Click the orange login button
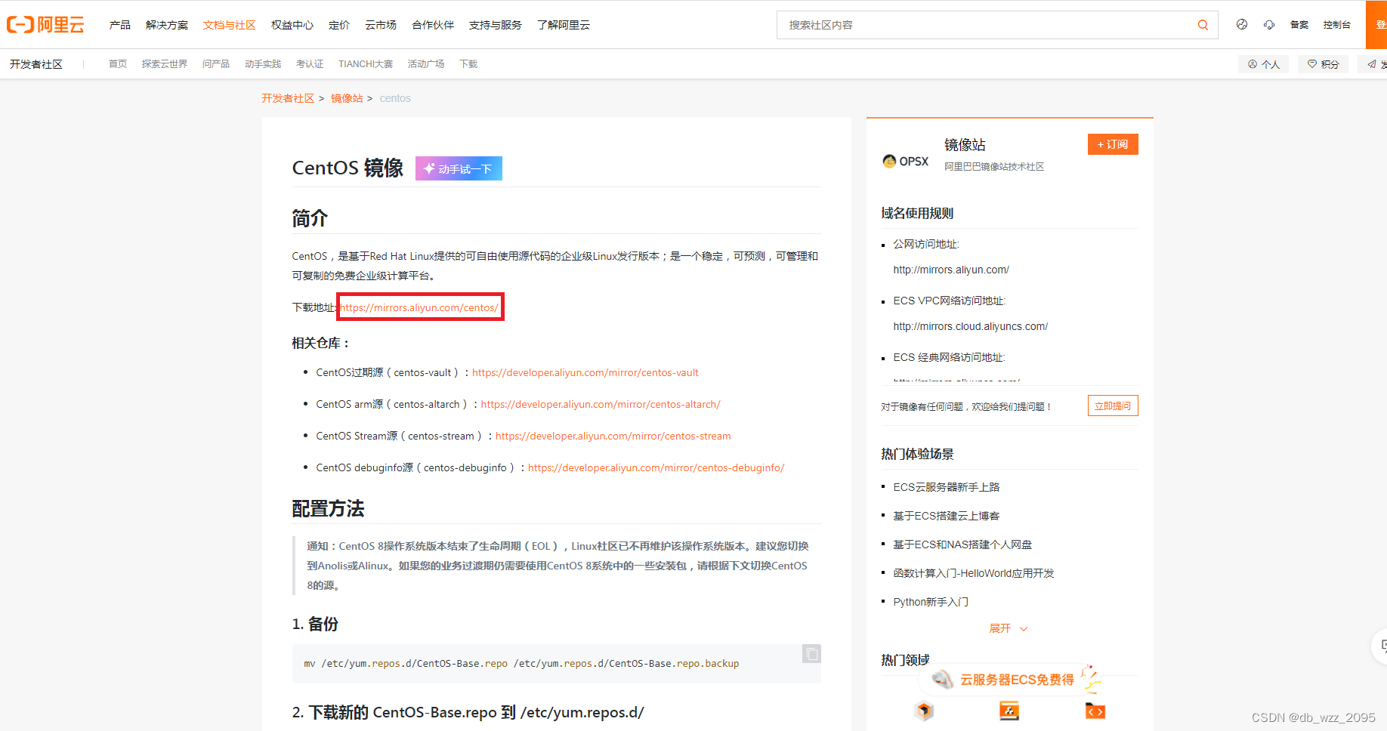This screenshot has width=1387, height=731. (x=1376, y=25)
